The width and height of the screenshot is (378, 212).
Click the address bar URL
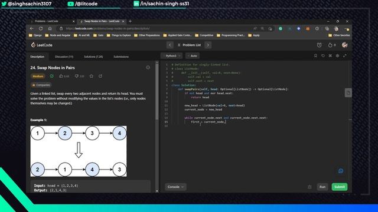click(x=107, y=28)
